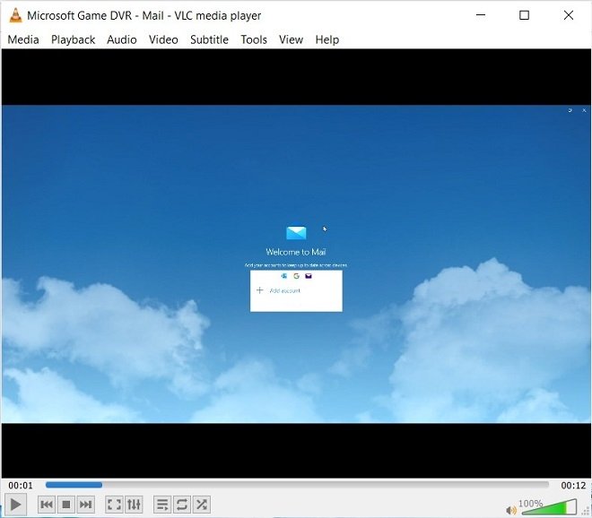This screenshot has width=592, height=518.
Task: Jump to the previous media item
Action: [x=47, y=505]
